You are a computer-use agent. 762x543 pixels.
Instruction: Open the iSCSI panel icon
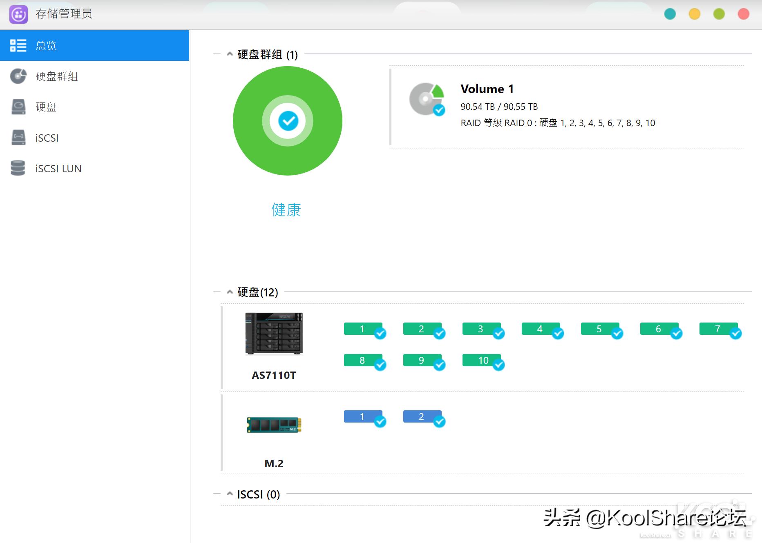point(18,138)
